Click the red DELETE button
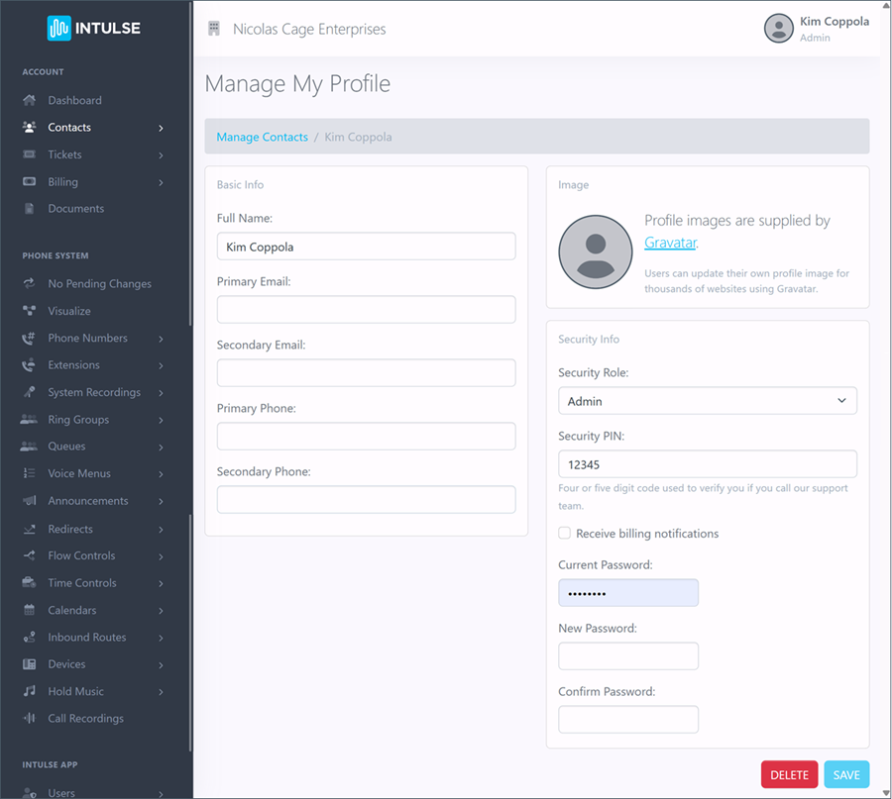 [x=789, y=774]
